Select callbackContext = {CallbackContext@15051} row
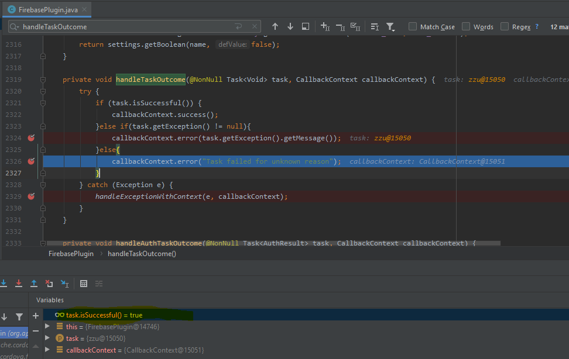The image size is (569, 359). pyautogui.click(x=306, y=350)
